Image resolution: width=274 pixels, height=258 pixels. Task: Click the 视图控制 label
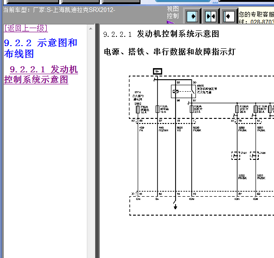(173, 12)
